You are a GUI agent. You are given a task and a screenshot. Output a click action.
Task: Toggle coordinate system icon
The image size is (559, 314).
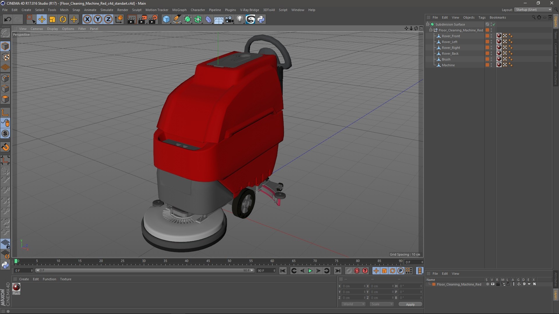tap(119, 19)
